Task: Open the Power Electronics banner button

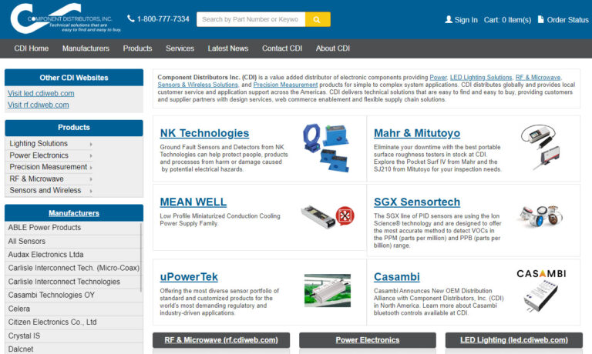Action: 368,340
